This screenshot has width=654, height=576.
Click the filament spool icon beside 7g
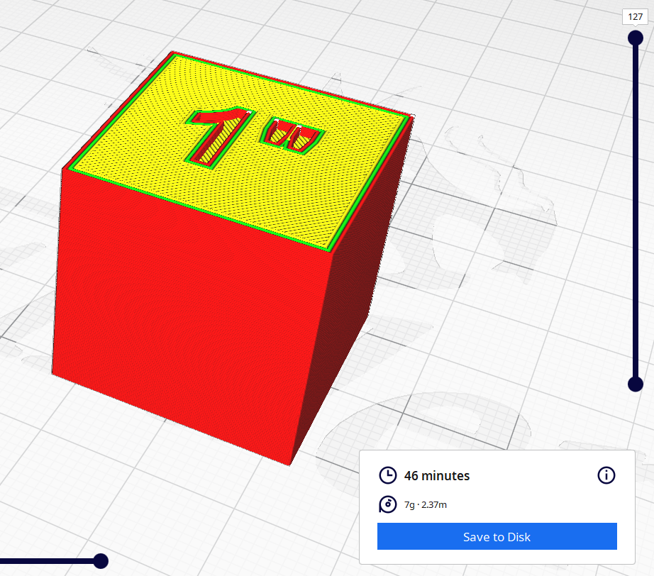pos(388,504)
